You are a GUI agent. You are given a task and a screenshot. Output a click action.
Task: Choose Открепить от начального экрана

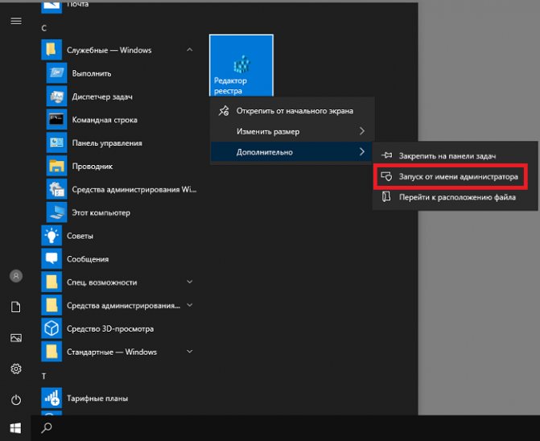[292, 111]
